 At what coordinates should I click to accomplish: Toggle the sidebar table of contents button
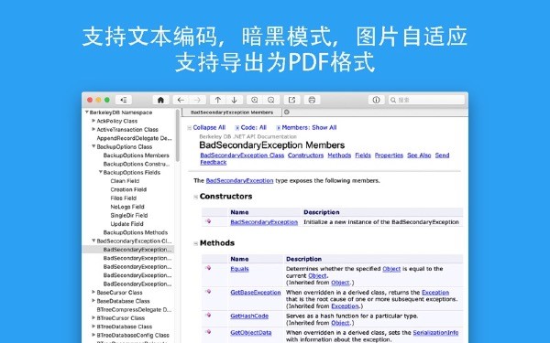[x=124, y=100]
